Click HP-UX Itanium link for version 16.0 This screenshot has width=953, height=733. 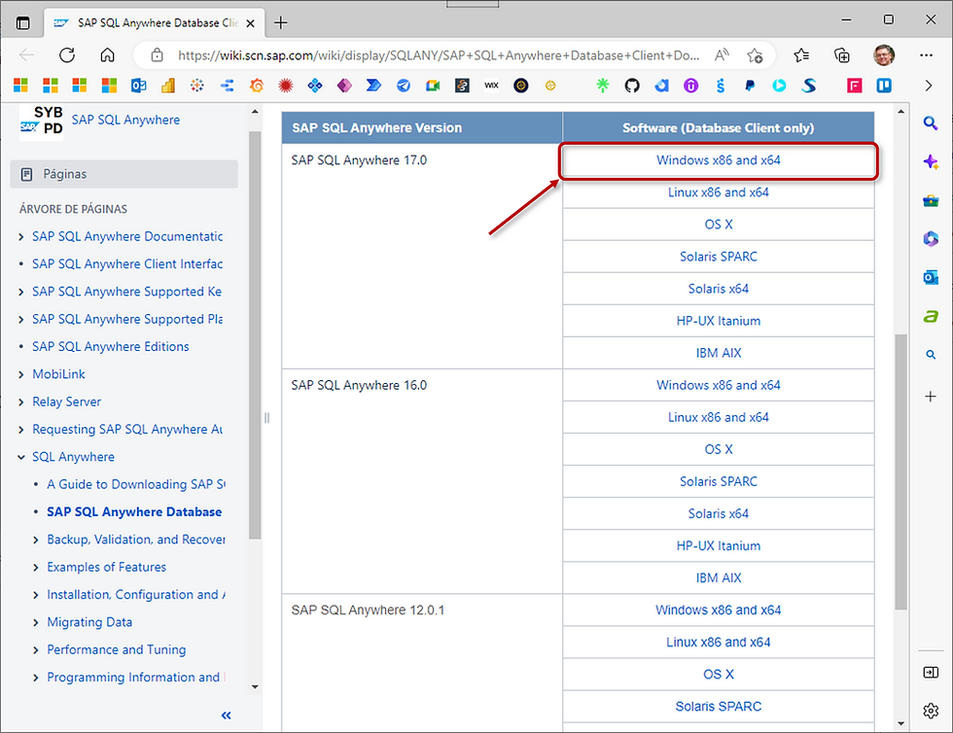[719, 546]
